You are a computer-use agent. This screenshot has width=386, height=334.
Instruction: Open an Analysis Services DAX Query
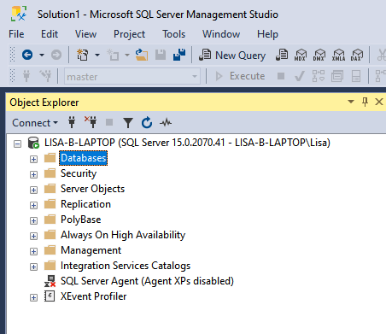point(357,55)
